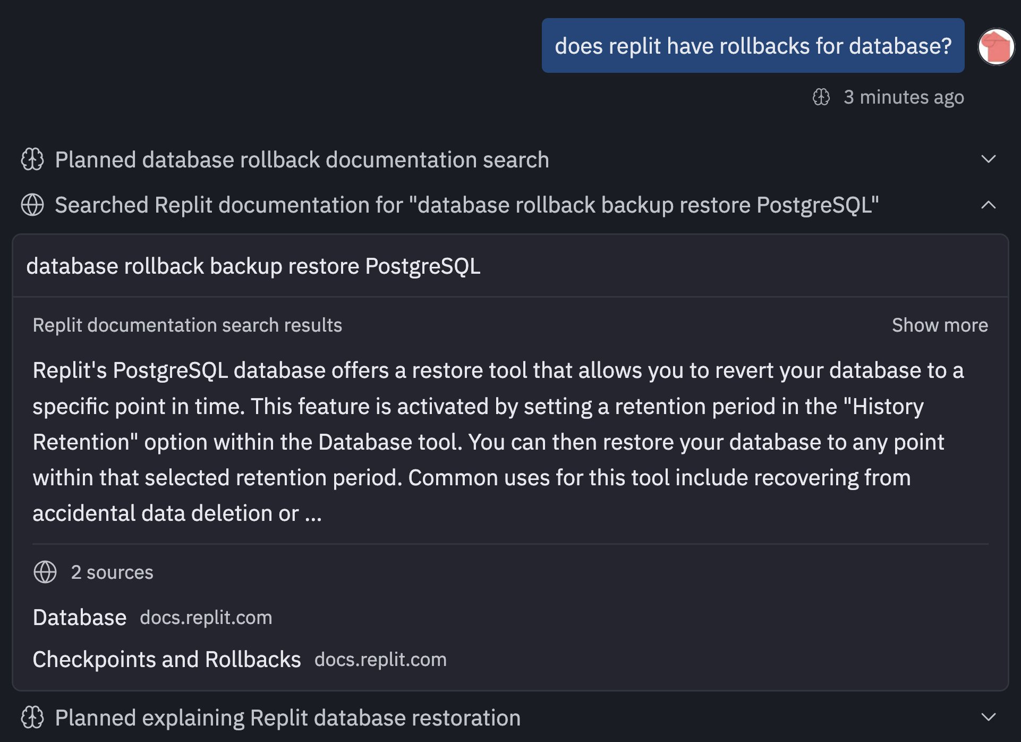Open Checkpoints and Rollbacks source link
Image resolution: width=1021 pixels, height=742 pixels.
pyautogui.click(x=167, y=660)
